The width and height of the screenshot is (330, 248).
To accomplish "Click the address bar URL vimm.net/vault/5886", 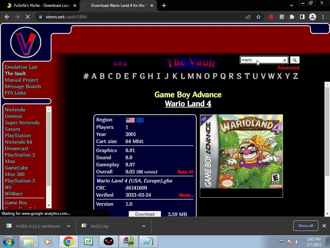I will click(x=66, y=17).
